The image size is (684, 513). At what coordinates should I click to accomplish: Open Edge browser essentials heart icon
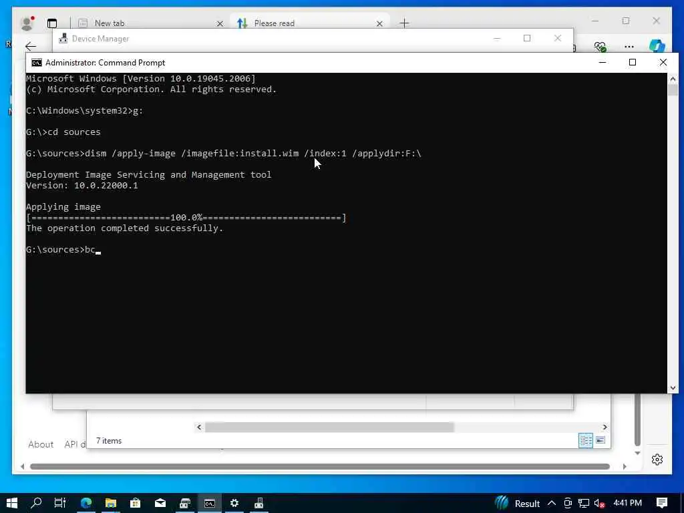click(601, 46)
